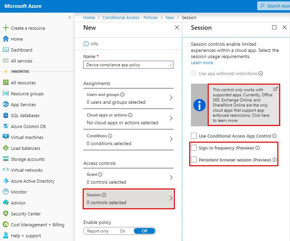
Task: Click the policy Name input field
Action: (x=128, y=65)
